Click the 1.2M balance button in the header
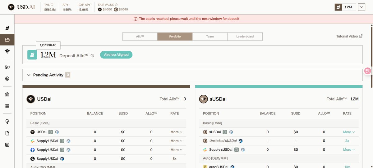Screen dimensions: 373x168 tap(345, 7)
